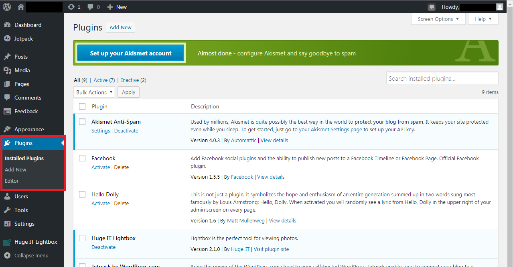
Task: Activate the Hello Dolly plugin
Action: (101, 203)
